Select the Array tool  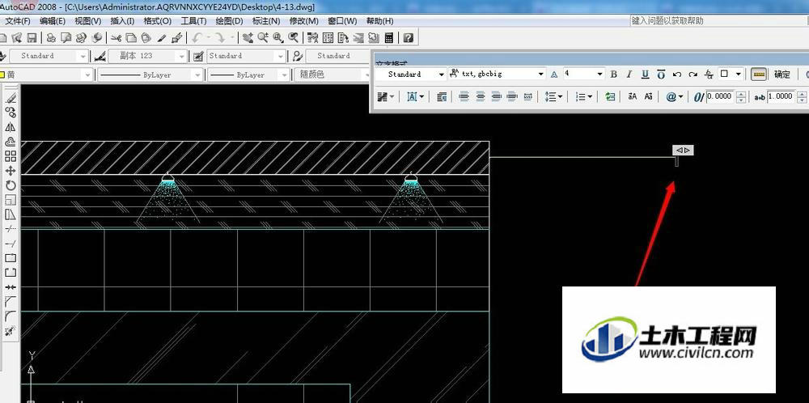pyautogui.click(x=11, y=156)
